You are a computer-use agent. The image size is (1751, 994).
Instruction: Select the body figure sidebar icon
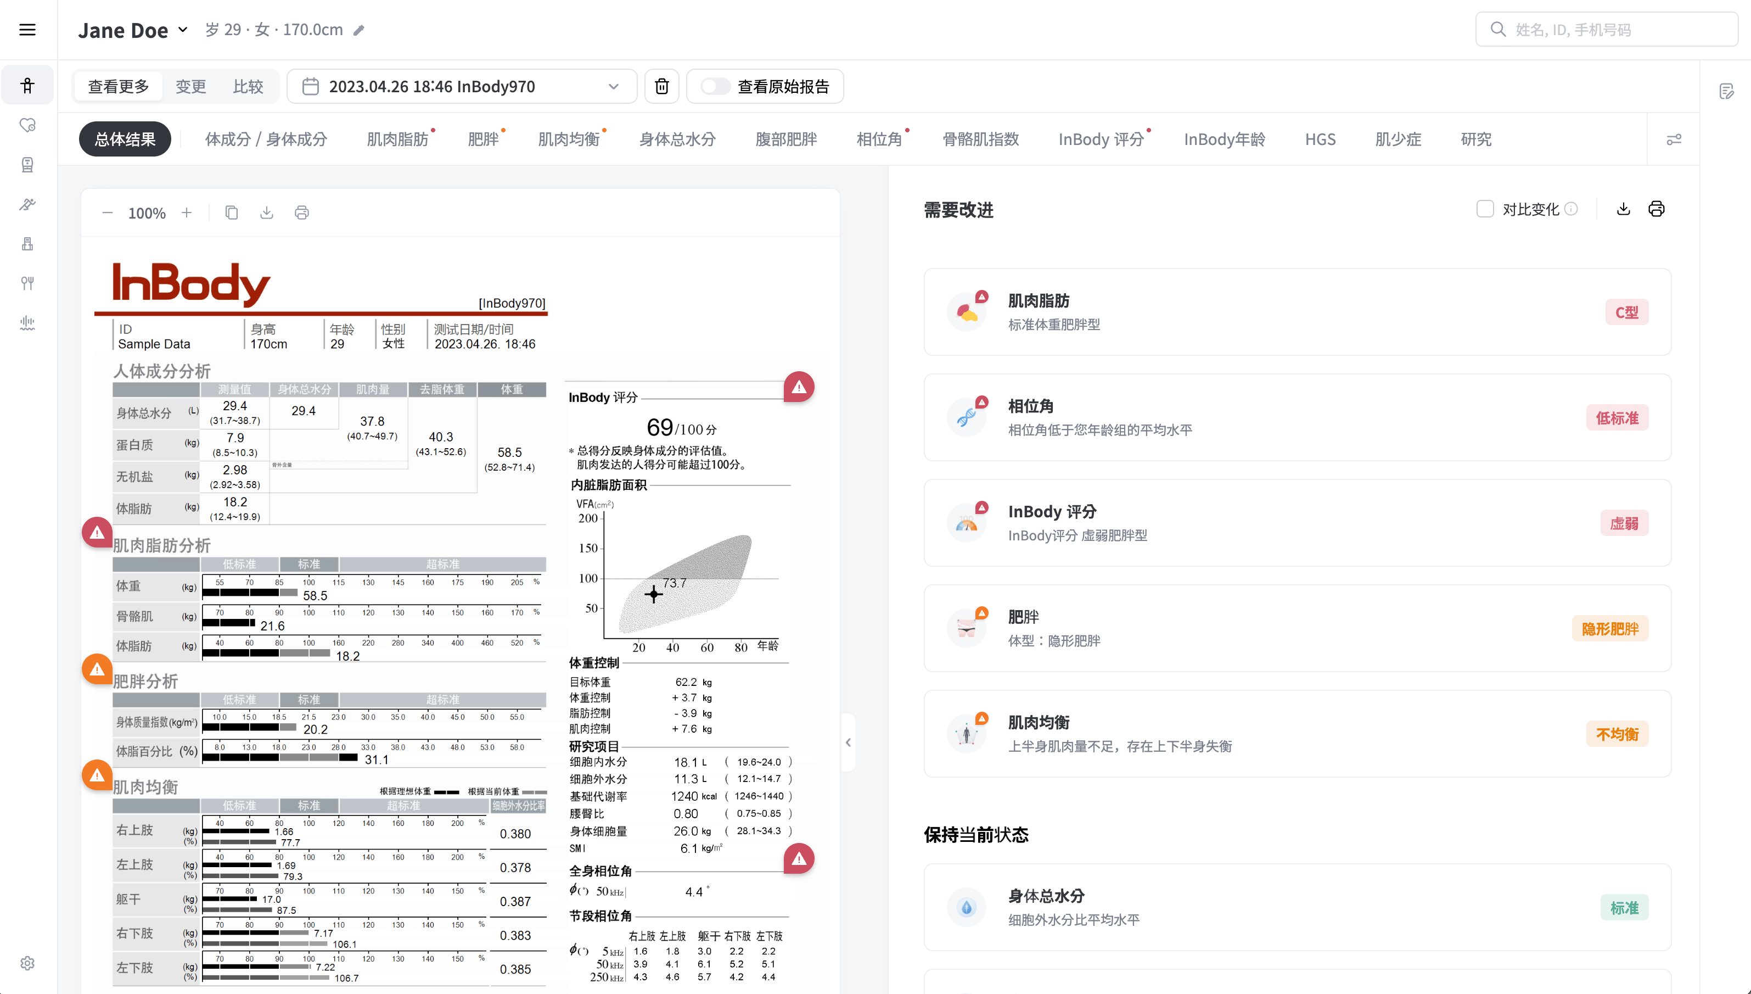[x=27, y=85]
